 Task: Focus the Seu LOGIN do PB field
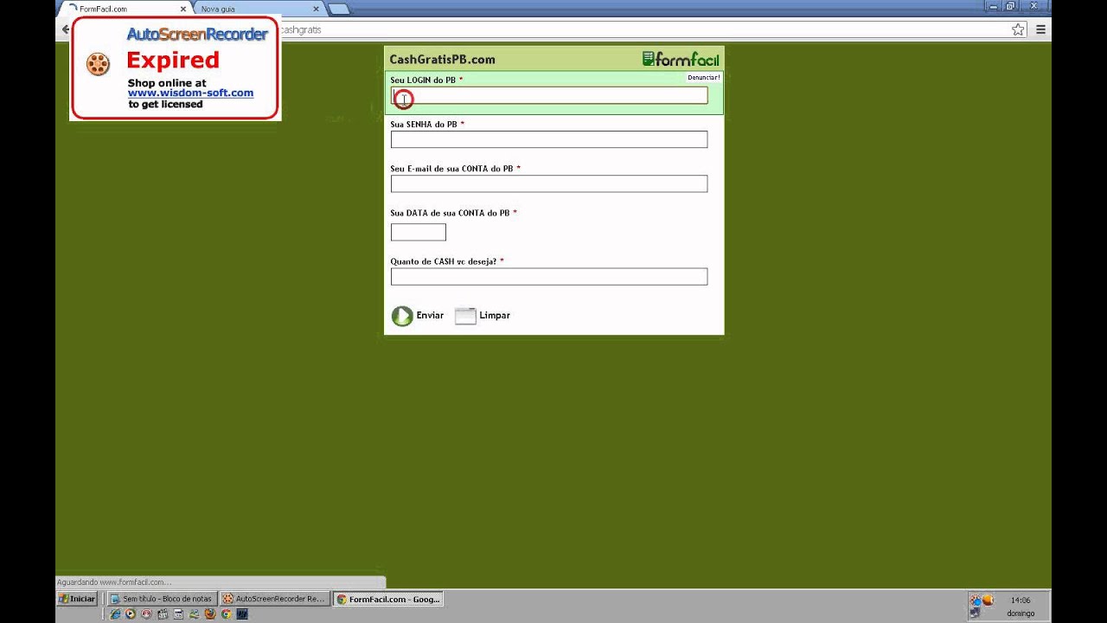[549, 95]
